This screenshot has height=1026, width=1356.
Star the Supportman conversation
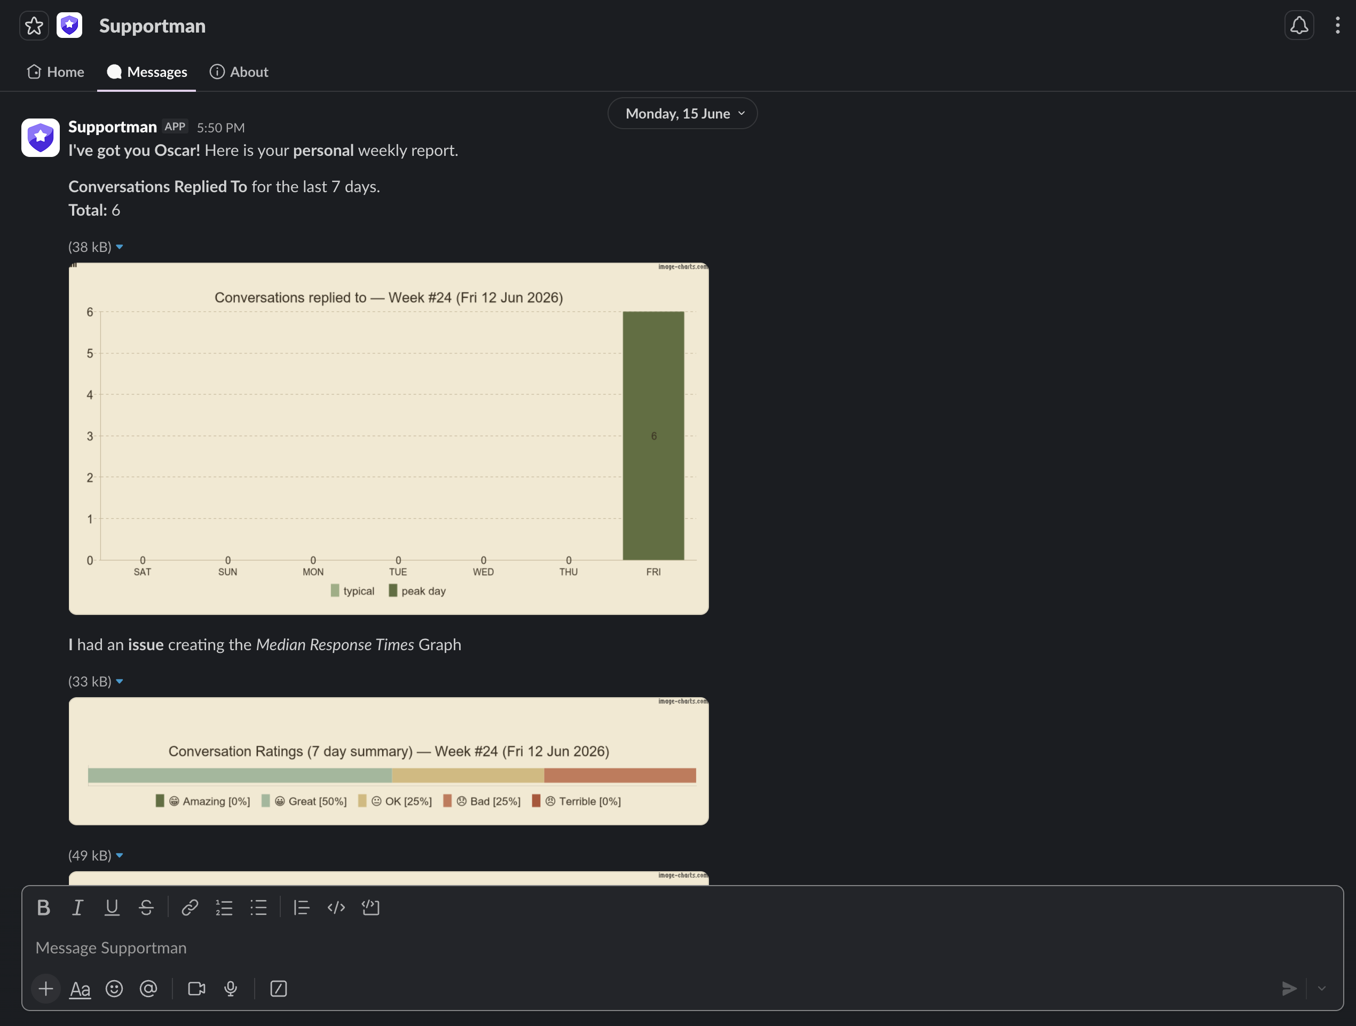pyautogui.click(x=34, y=26)
